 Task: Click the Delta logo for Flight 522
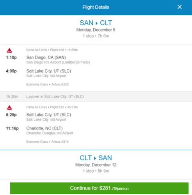point(9,108)
